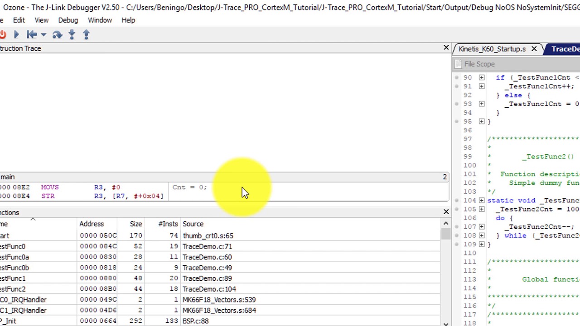Open the Window menu

click(x=100, y=20)
